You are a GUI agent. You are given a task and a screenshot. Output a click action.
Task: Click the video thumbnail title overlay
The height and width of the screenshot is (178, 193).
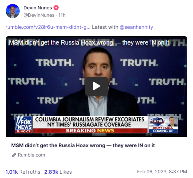[89, 43]
